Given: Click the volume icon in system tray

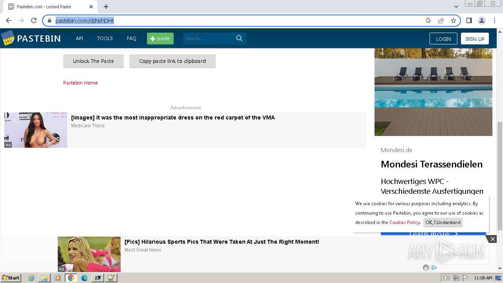Looking at the screenshot, I should pos(447,278).
